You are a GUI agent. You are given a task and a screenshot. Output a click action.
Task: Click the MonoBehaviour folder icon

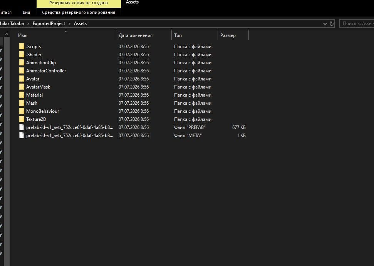pyautogui.click(x=22, y=111)
